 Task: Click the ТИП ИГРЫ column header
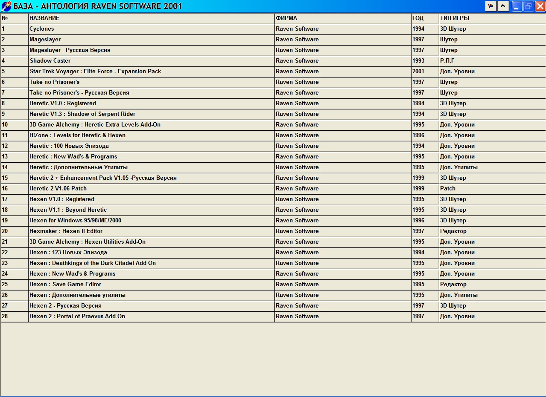pos(455,18)
